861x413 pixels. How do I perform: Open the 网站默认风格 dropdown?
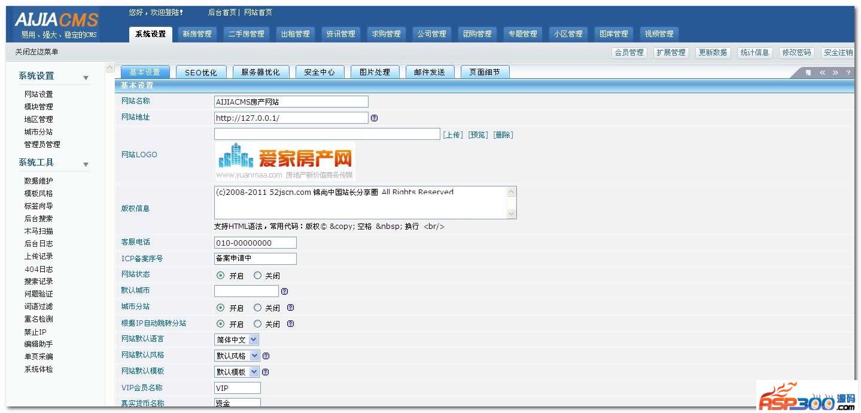pyautogui.click(x=237, y=356)
